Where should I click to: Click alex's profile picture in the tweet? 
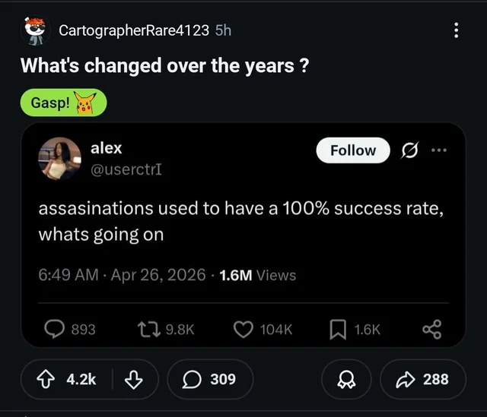[x=60, y=158]
